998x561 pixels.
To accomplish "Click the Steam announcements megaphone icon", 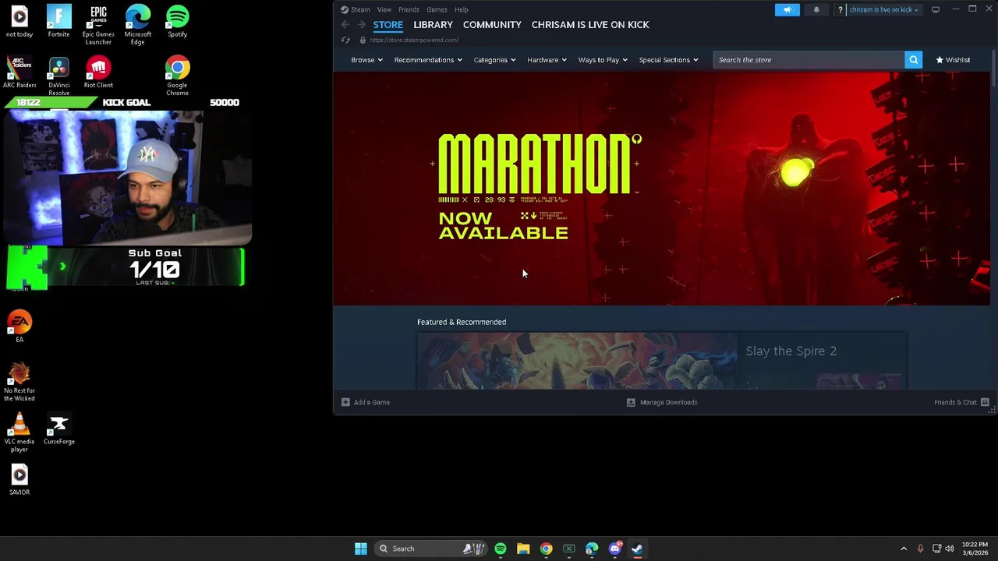I will tap(787, 9).
